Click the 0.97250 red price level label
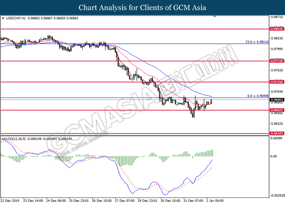Screen dimensions: 285x204 coord(277,82)
